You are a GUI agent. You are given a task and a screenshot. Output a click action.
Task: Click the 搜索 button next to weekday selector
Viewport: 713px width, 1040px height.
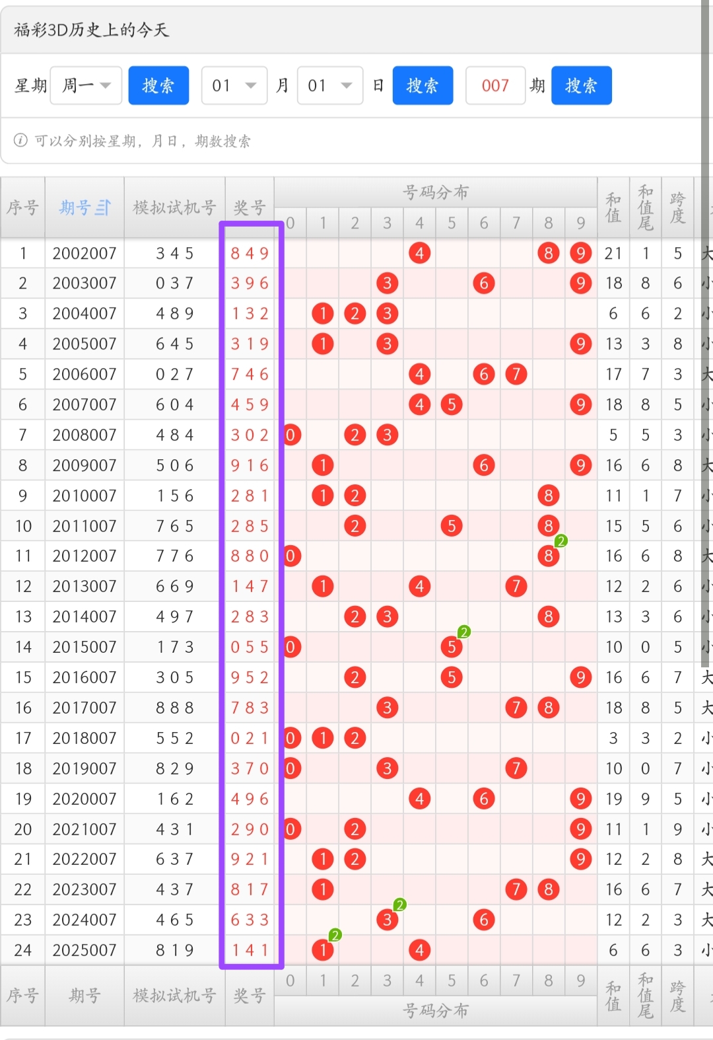pyautogui.click(x=158, y=85)
